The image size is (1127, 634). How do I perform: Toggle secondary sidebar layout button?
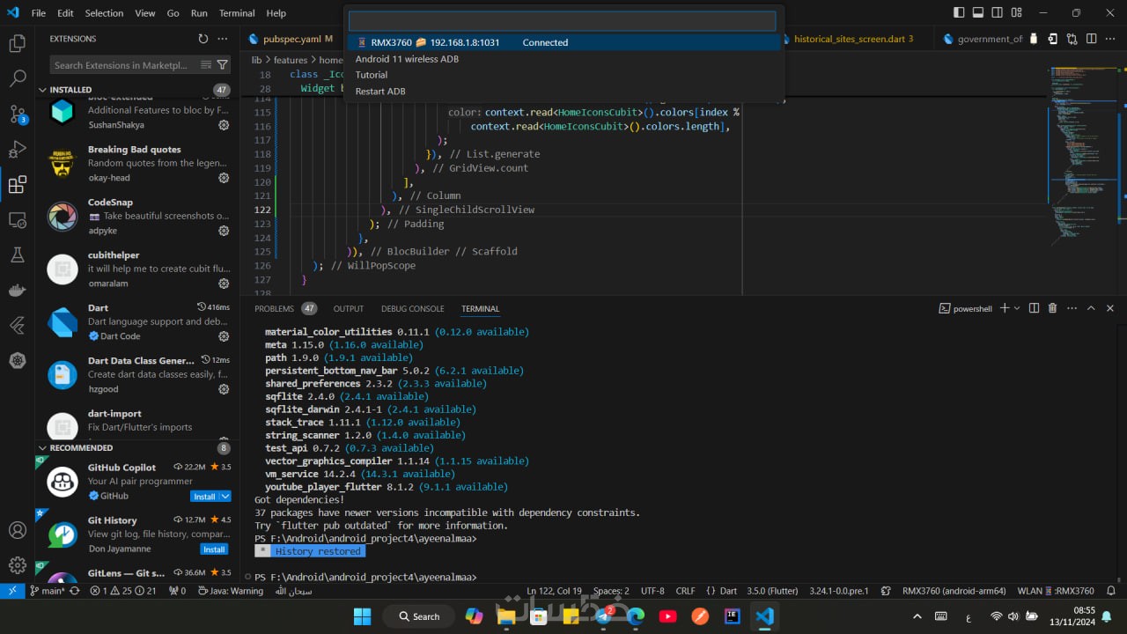pos(998,13)
